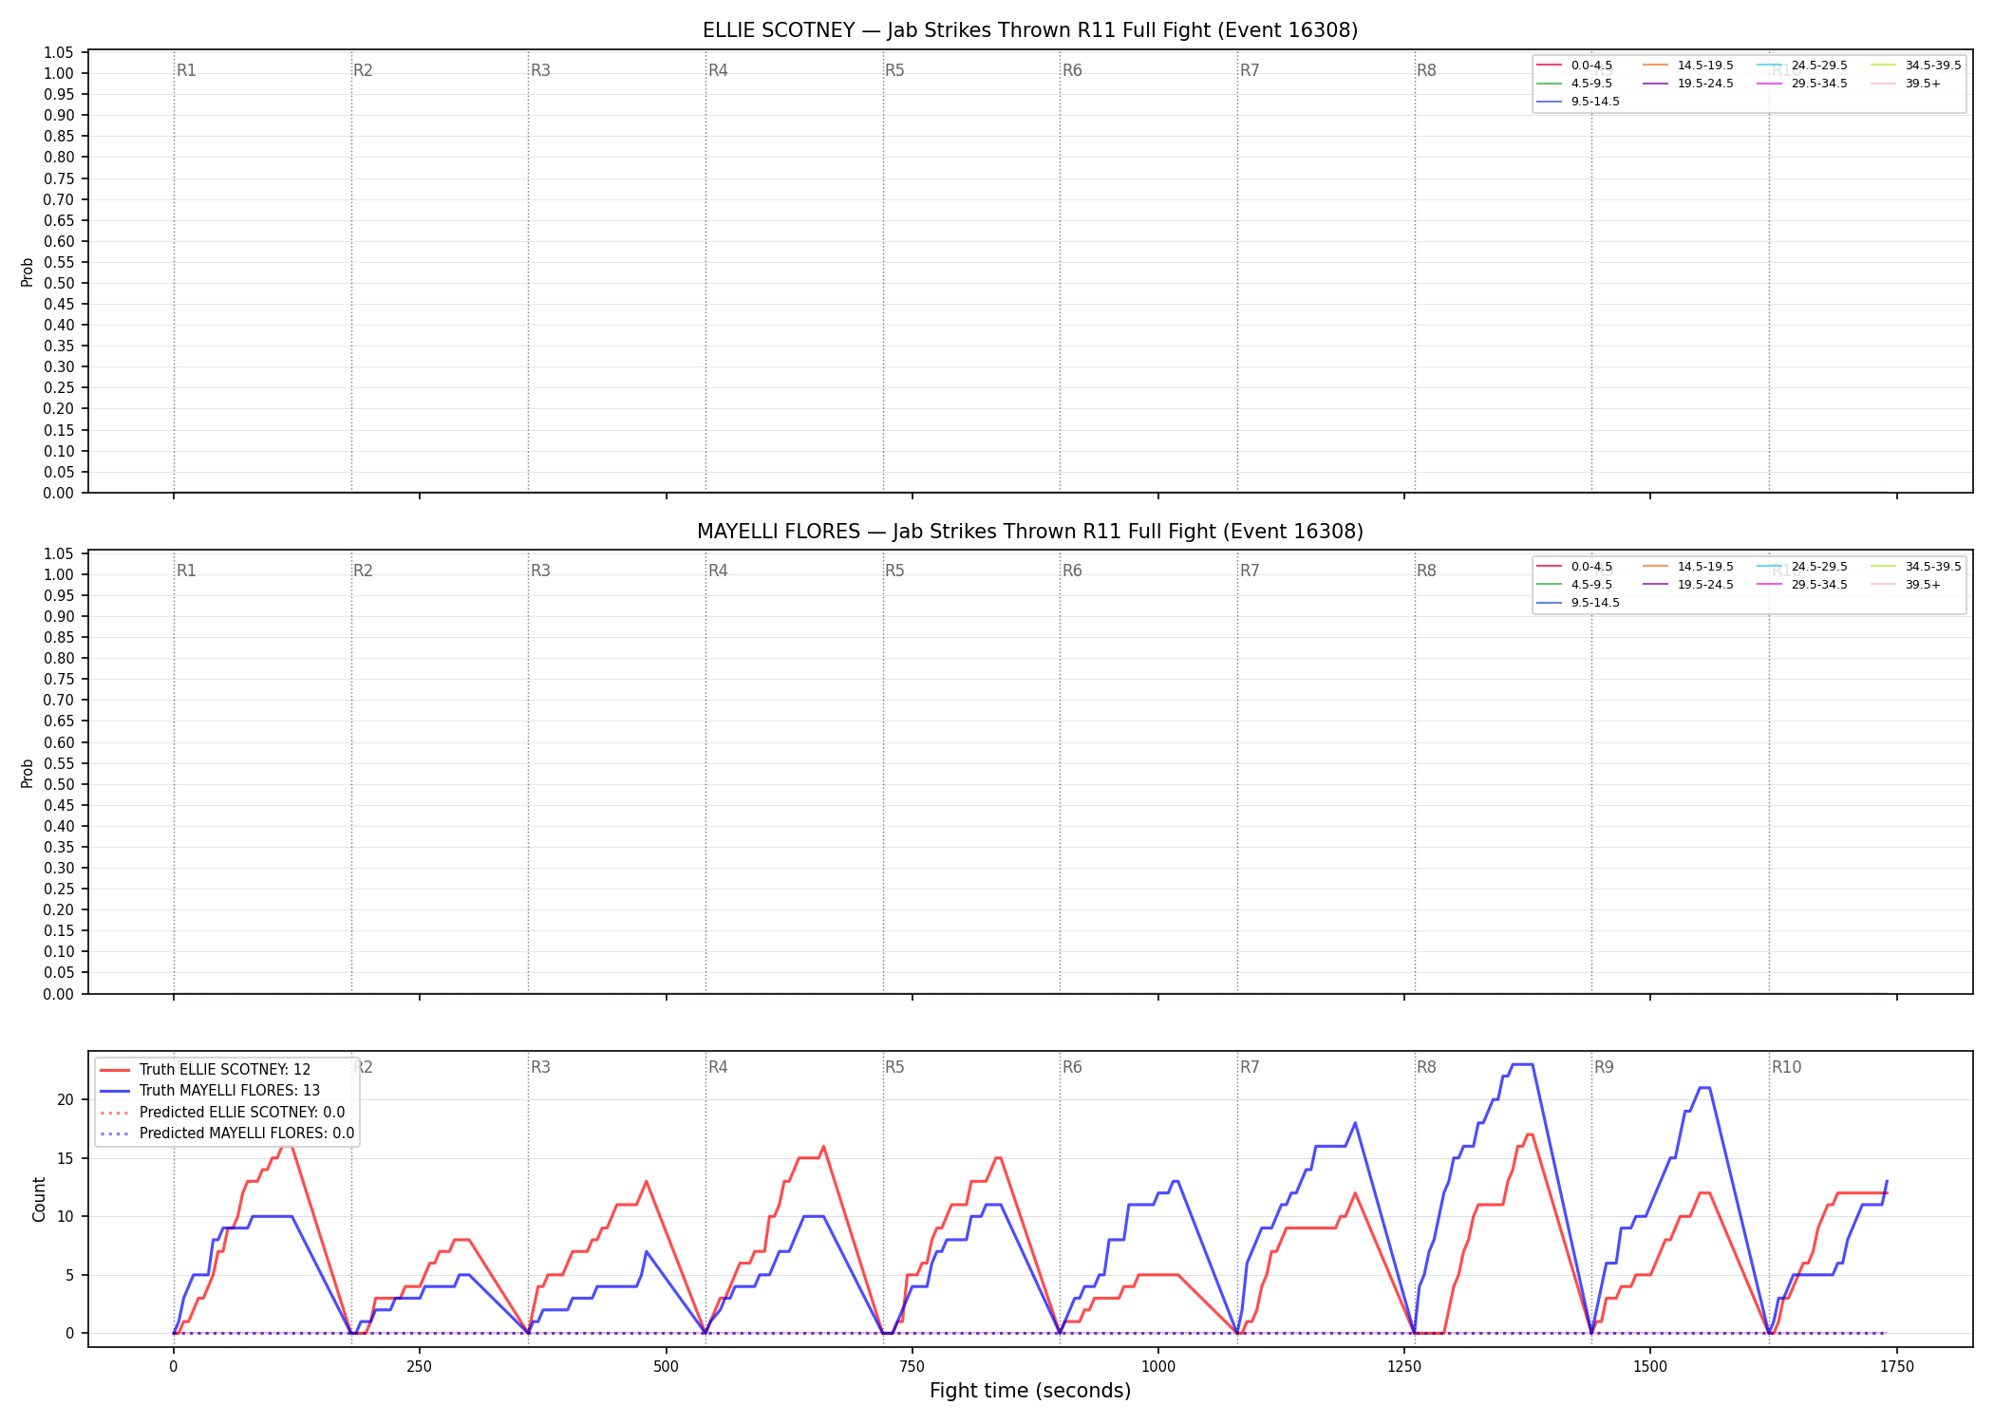The height and width of the screenshot is (1424, 1994).
Task: Click the 1500 tick on the fight time axis
Action: (x=1650, y=1367)
